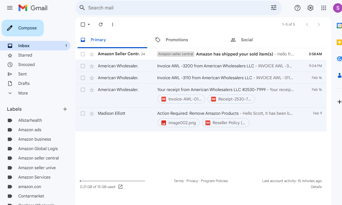Get add-ons plus icon in side panel
The height and width of the screenshot is (205, 342).
pyautogui.click(x=340, y=102)
